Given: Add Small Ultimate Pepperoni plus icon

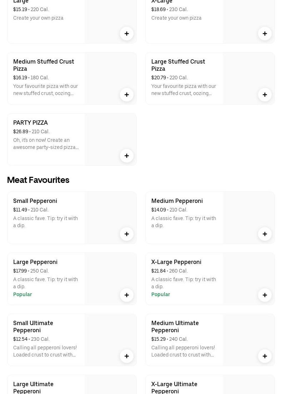Looking at the screenshot, I should [127, 356].
